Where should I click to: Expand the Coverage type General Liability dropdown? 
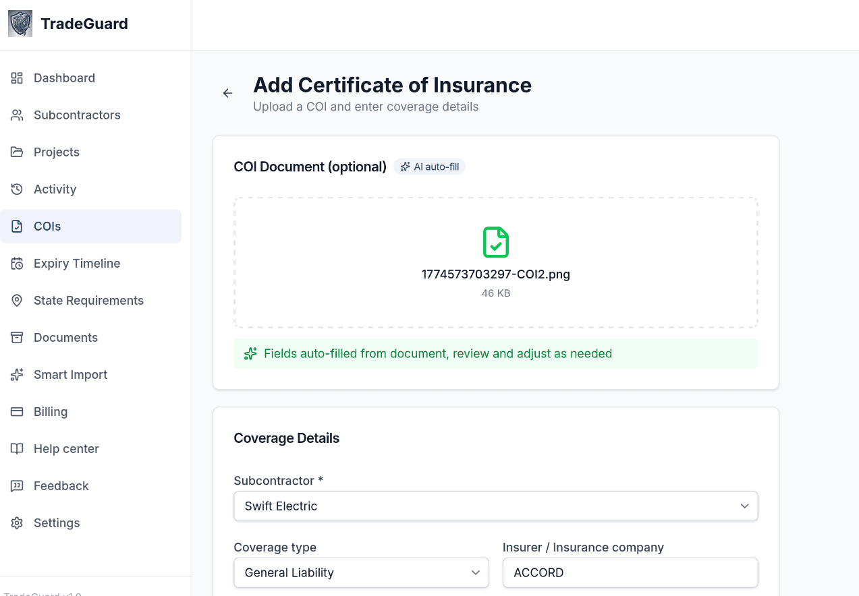pos(361,573)
